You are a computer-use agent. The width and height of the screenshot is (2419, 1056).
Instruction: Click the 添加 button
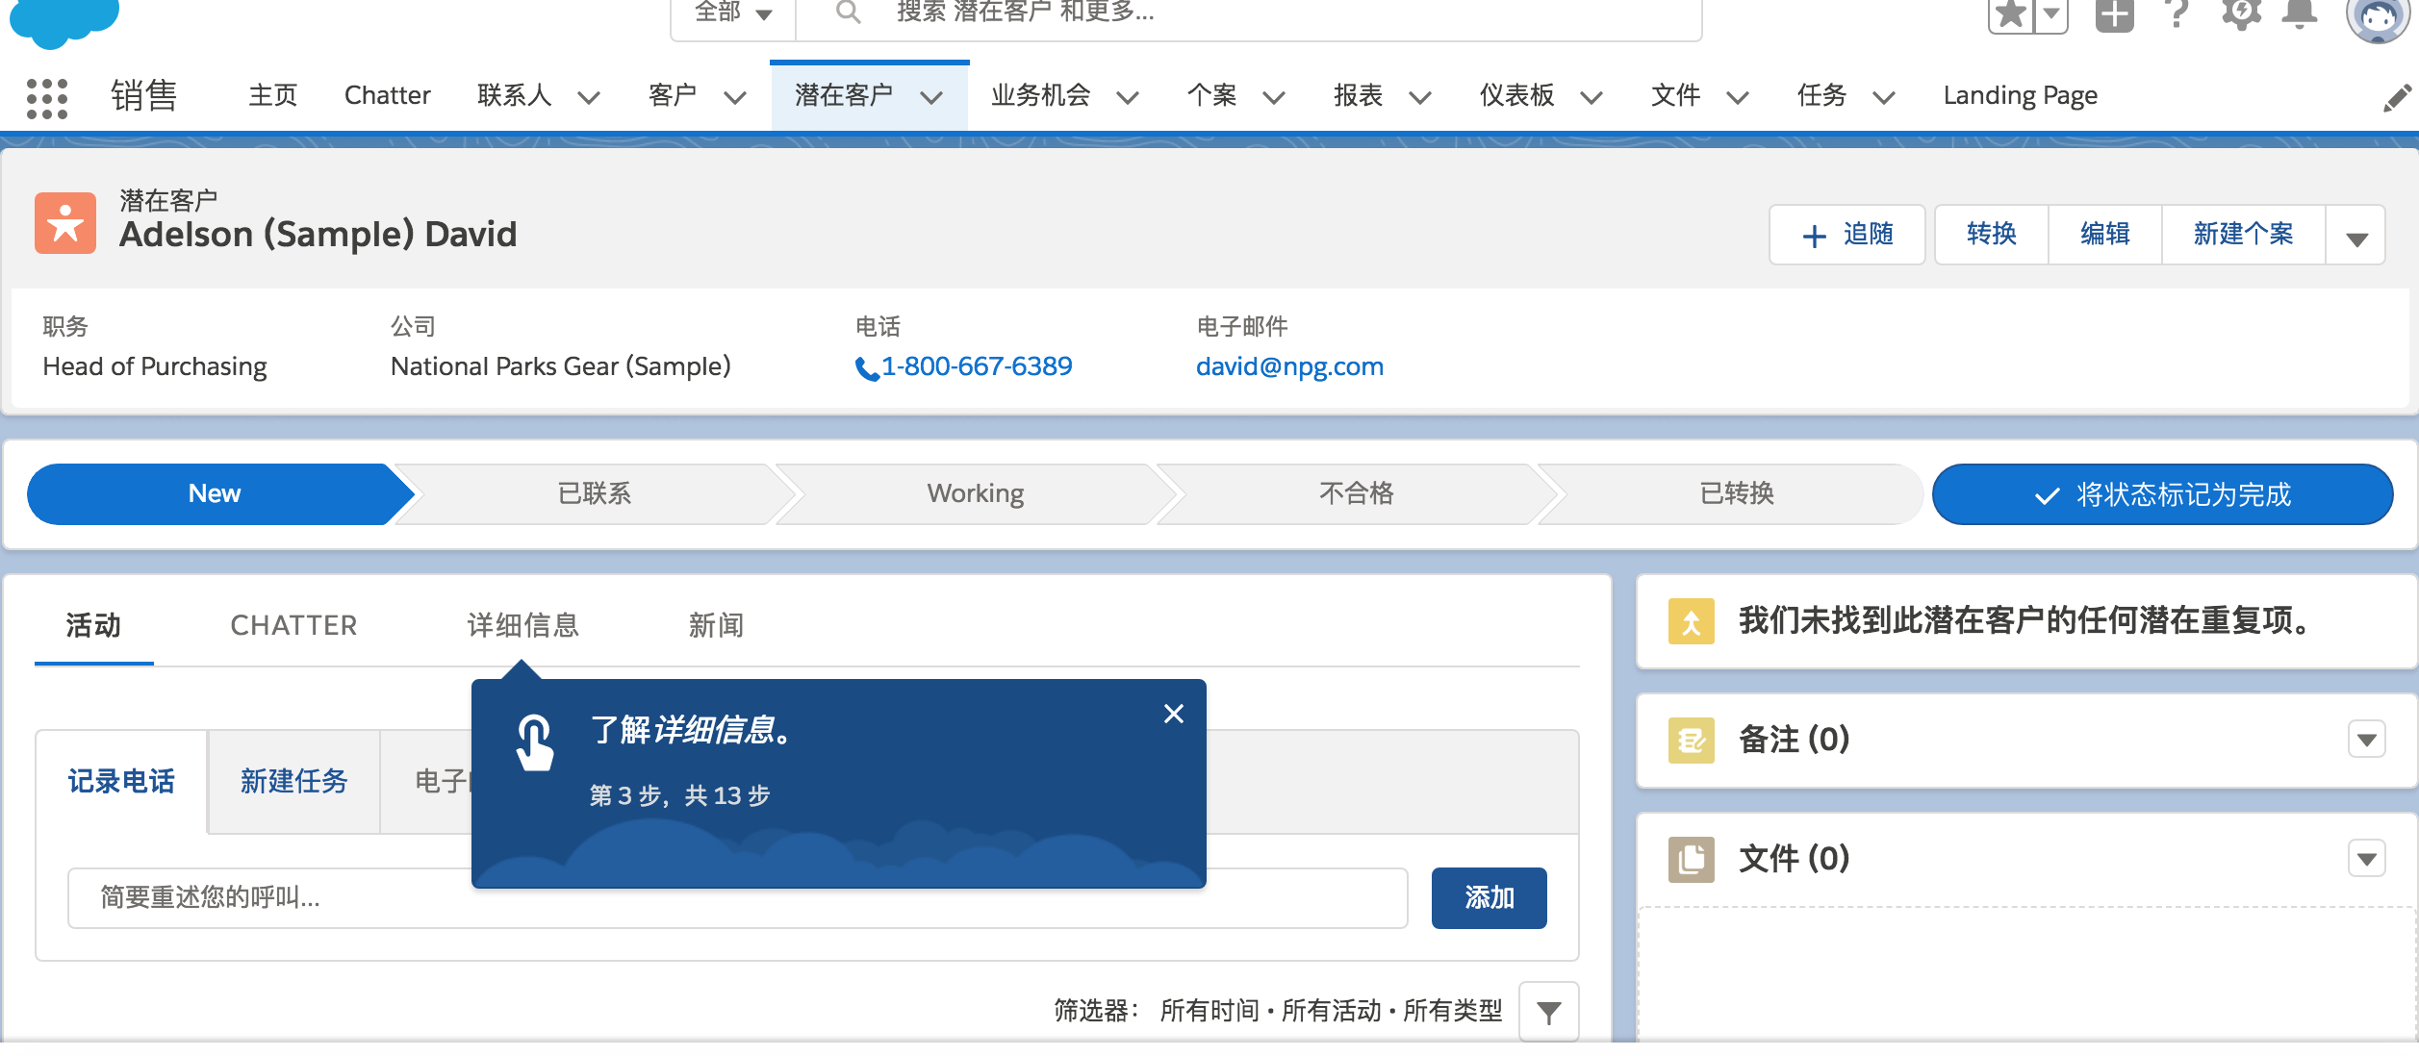(1489, 898)
